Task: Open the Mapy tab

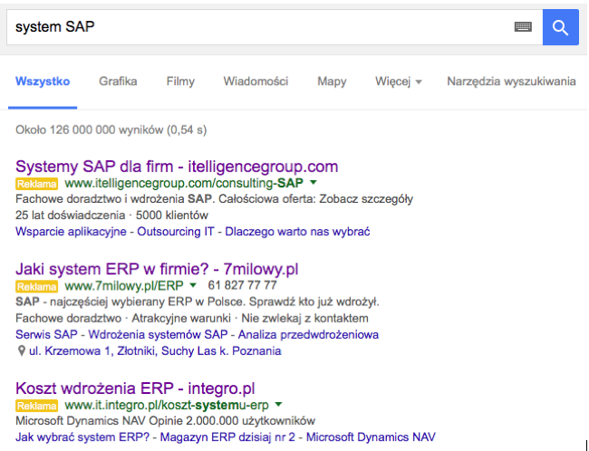Action: click(x=332, y=82)
